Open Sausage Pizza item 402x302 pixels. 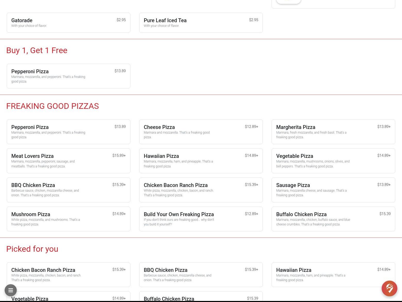[333, 190]
